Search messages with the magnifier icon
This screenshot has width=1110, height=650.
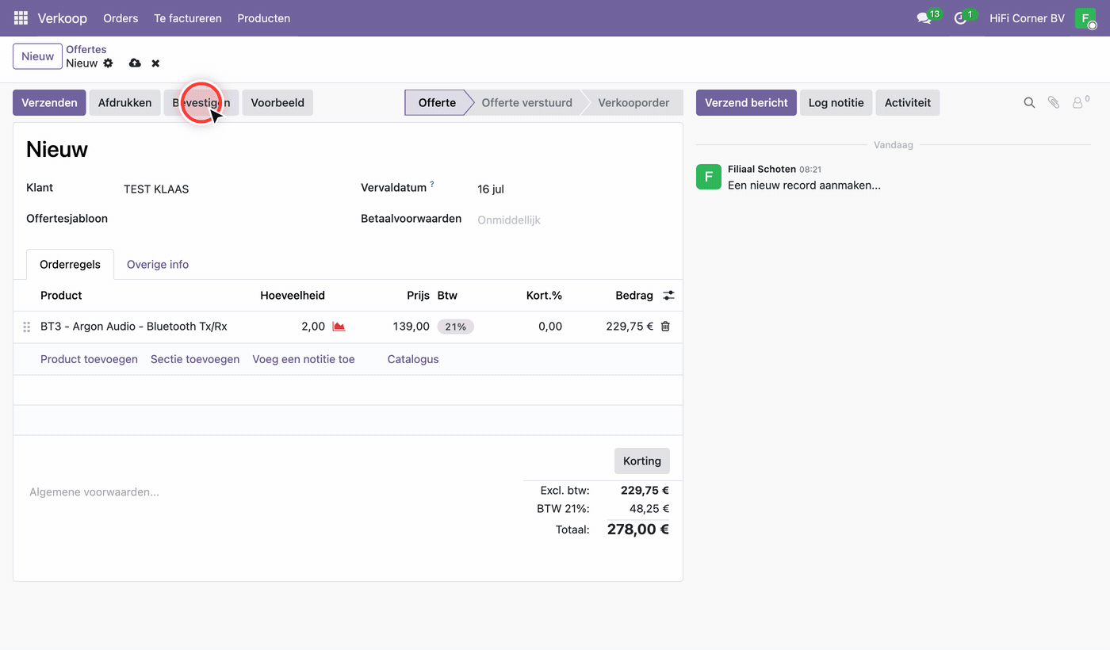(x=1029, y=103)
